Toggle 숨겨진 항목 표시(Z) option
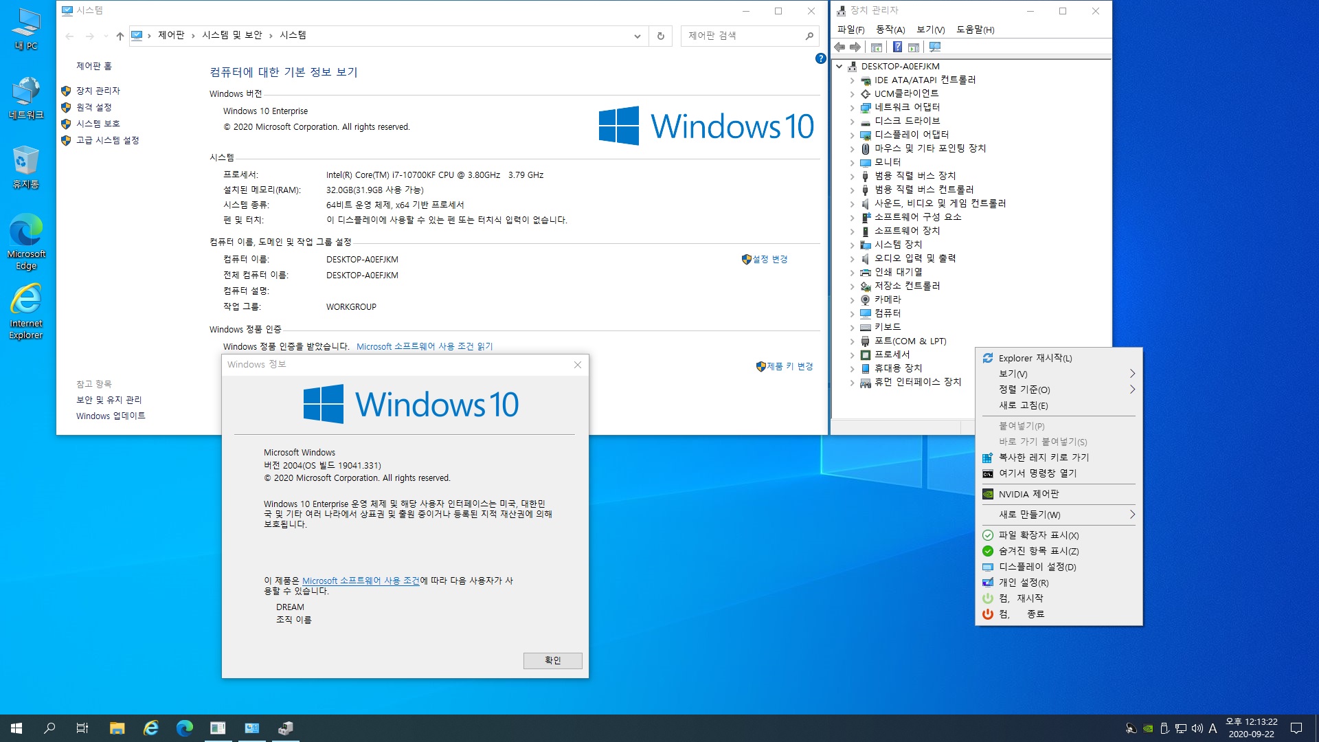 [1059, 551]
